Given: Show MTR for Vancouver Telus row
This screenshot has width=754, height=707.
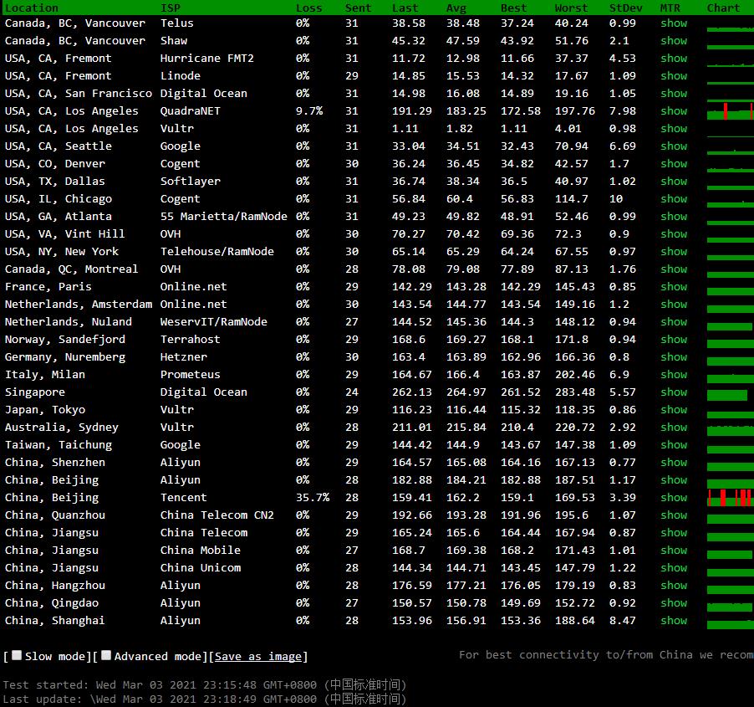Looking at the screenshot, I should tap(674, 23).
